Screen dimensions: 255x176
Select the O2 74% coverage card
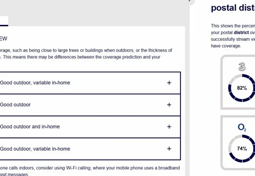point(238,143)
